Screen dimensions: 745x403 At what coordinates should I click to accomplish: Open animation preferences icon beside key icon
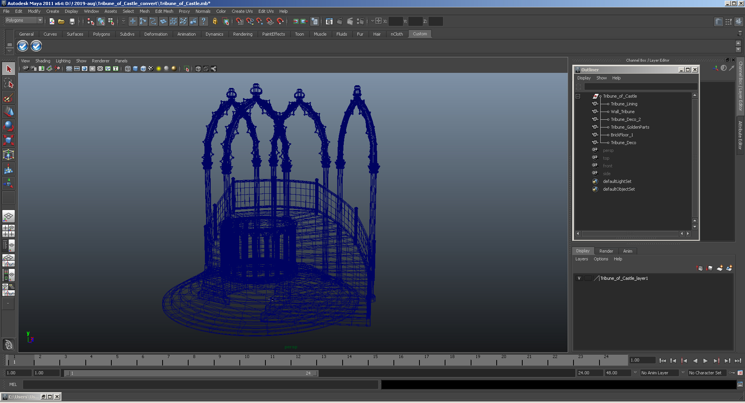click(740, 373)
